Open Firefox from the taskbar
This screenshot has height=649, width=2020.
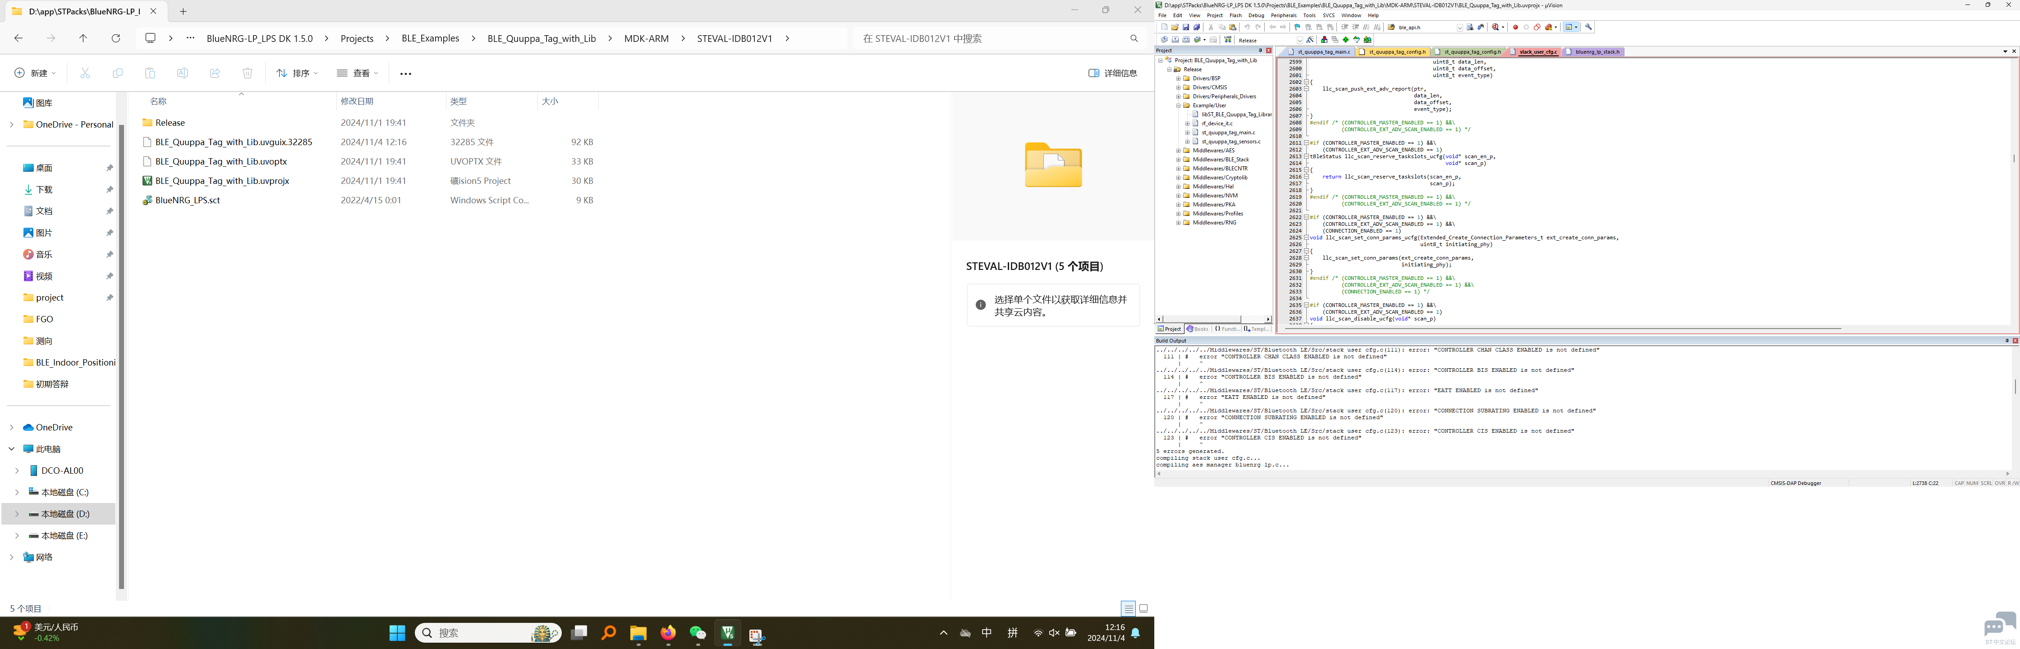click(668, 632)
